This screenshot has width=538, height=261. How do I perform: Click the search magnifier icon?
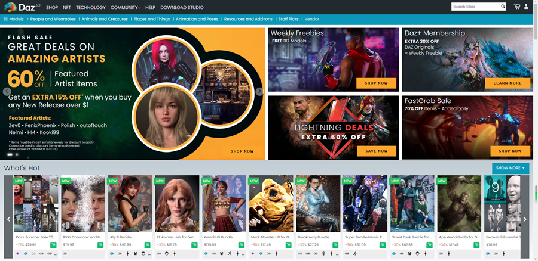(x=502, y=7)
